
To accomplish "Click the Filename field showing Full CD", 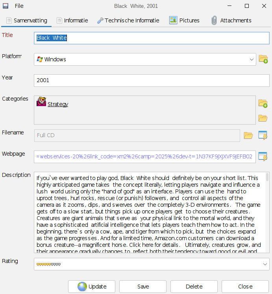I will click(137, 135).
